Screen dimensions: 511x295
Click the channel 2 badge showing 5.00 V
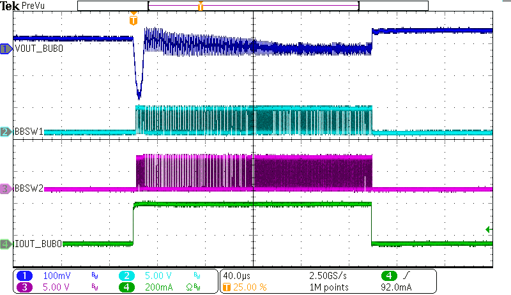(128, 275)
